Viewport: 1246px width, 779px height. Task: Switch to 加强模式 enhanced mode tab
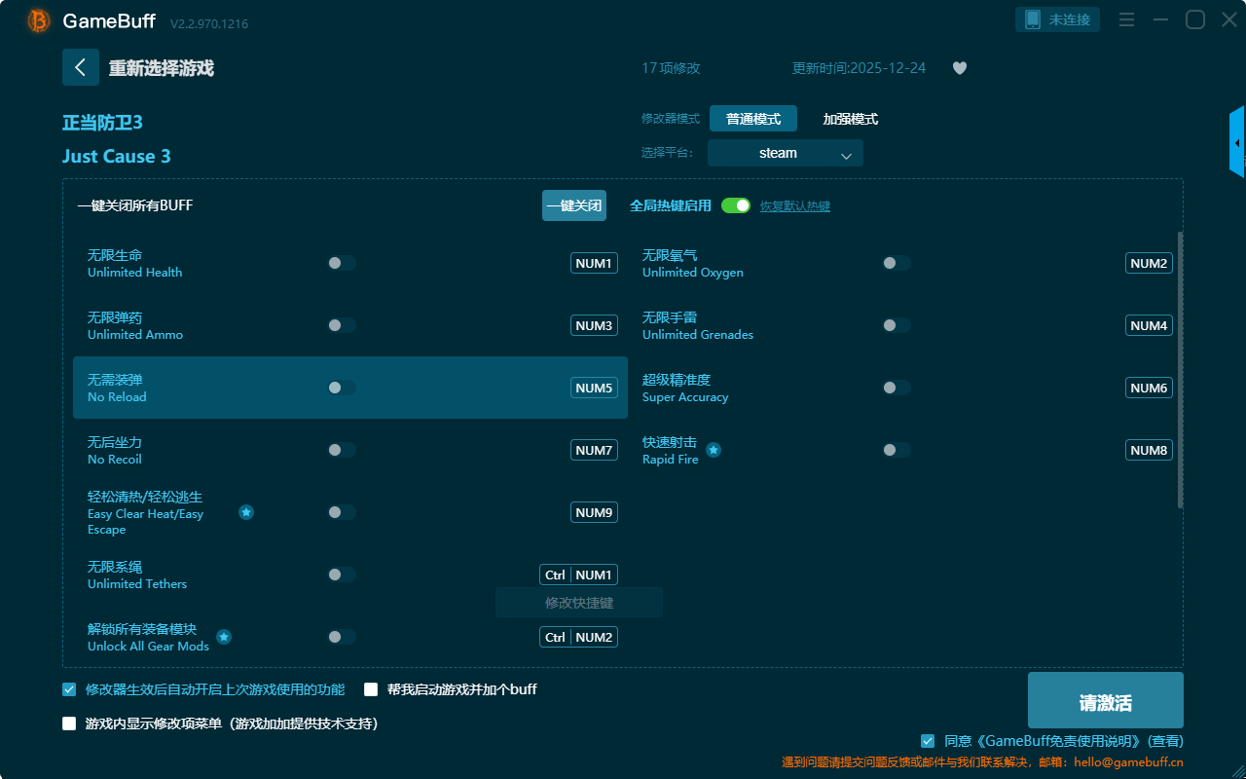tap(850, 119)
